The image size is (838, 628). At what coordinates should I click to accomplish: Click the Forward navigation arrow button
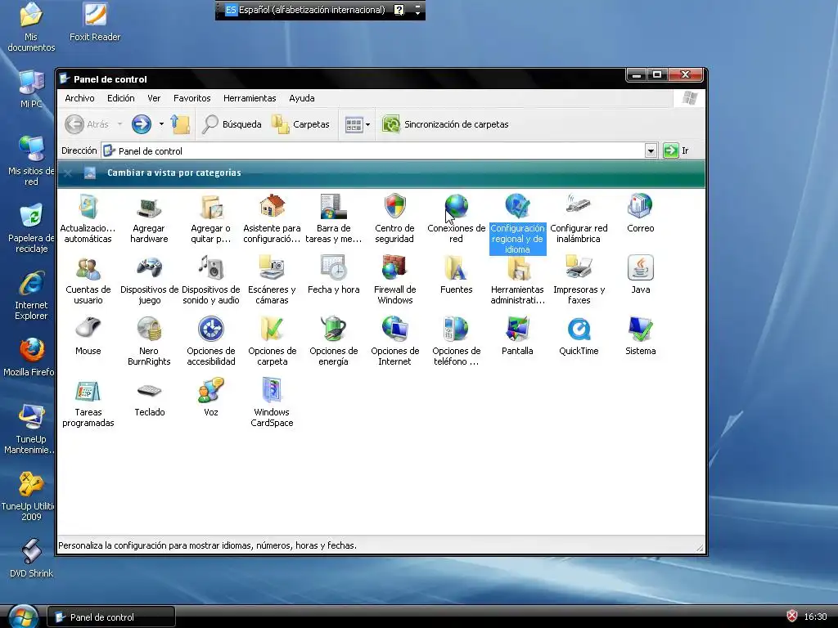[142, 124]
